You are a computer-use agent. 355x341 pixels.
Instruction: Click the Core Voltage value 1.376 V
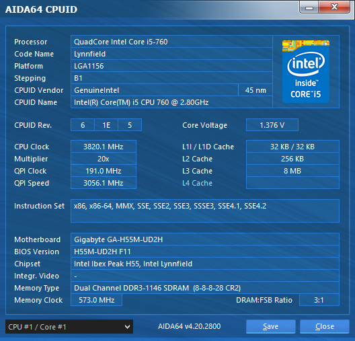tap(272, 125)
